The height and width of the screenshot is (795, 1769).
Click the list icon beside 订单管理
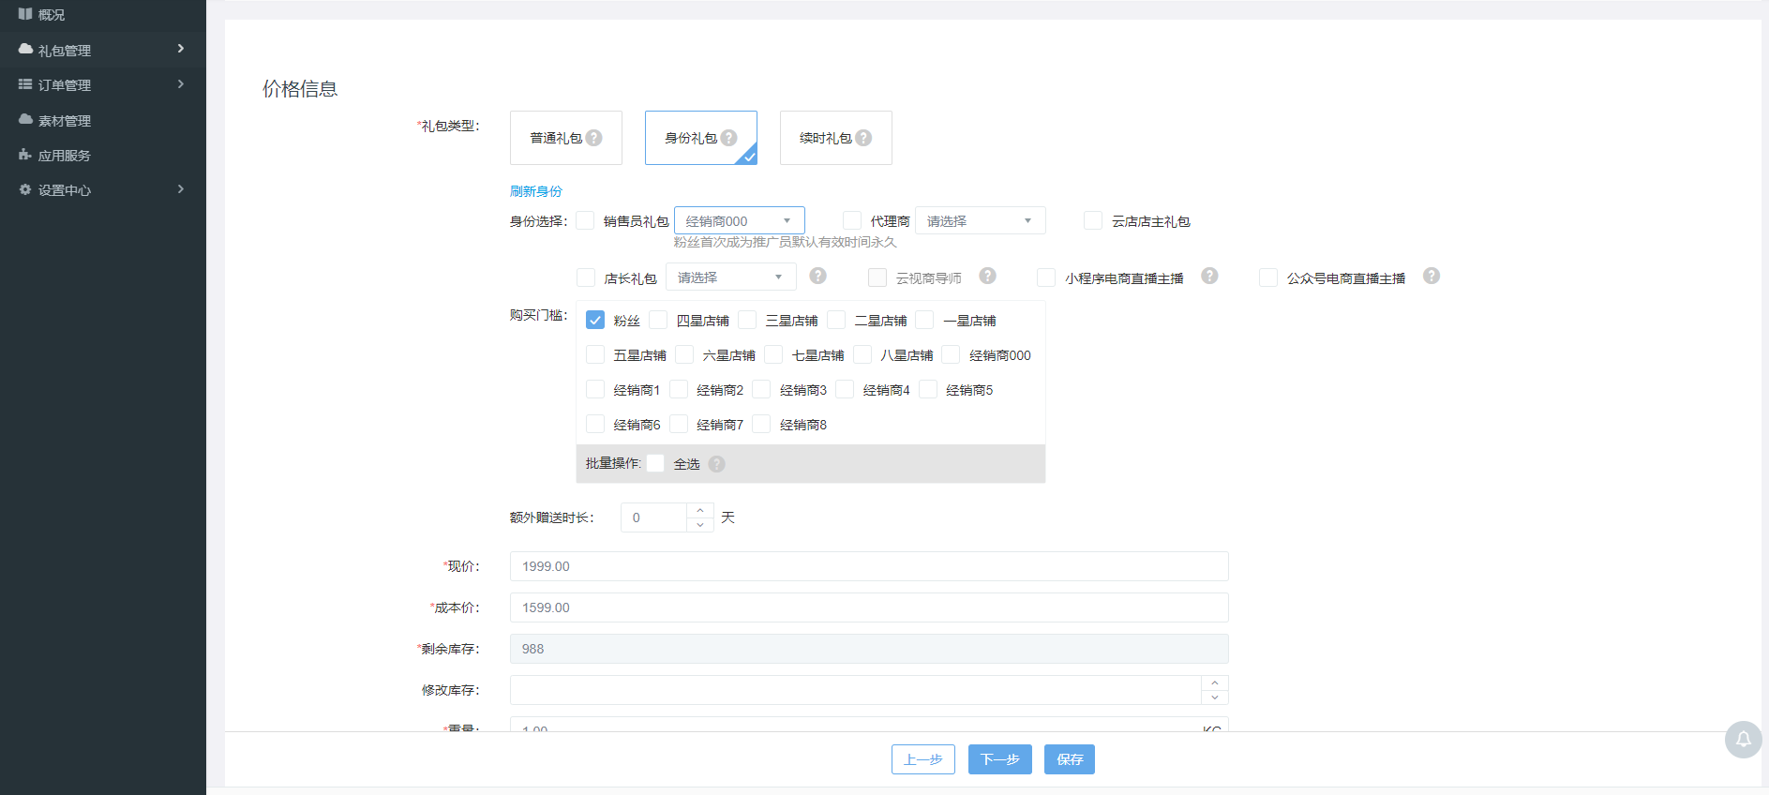pos(25,84)
